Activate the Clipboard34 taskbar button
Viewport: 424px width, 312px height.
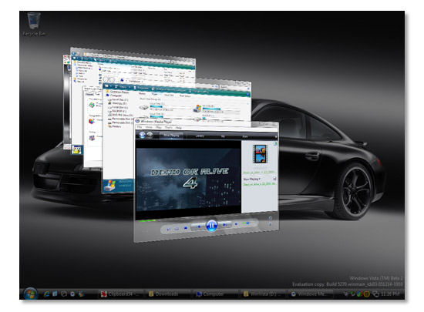(120, 294)
